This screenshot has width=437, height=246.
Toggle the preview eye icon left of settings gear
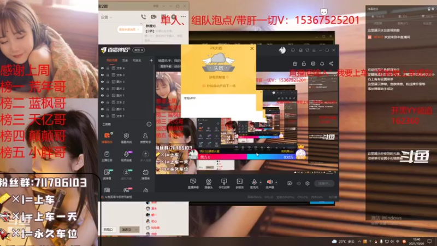pos(299,183)
